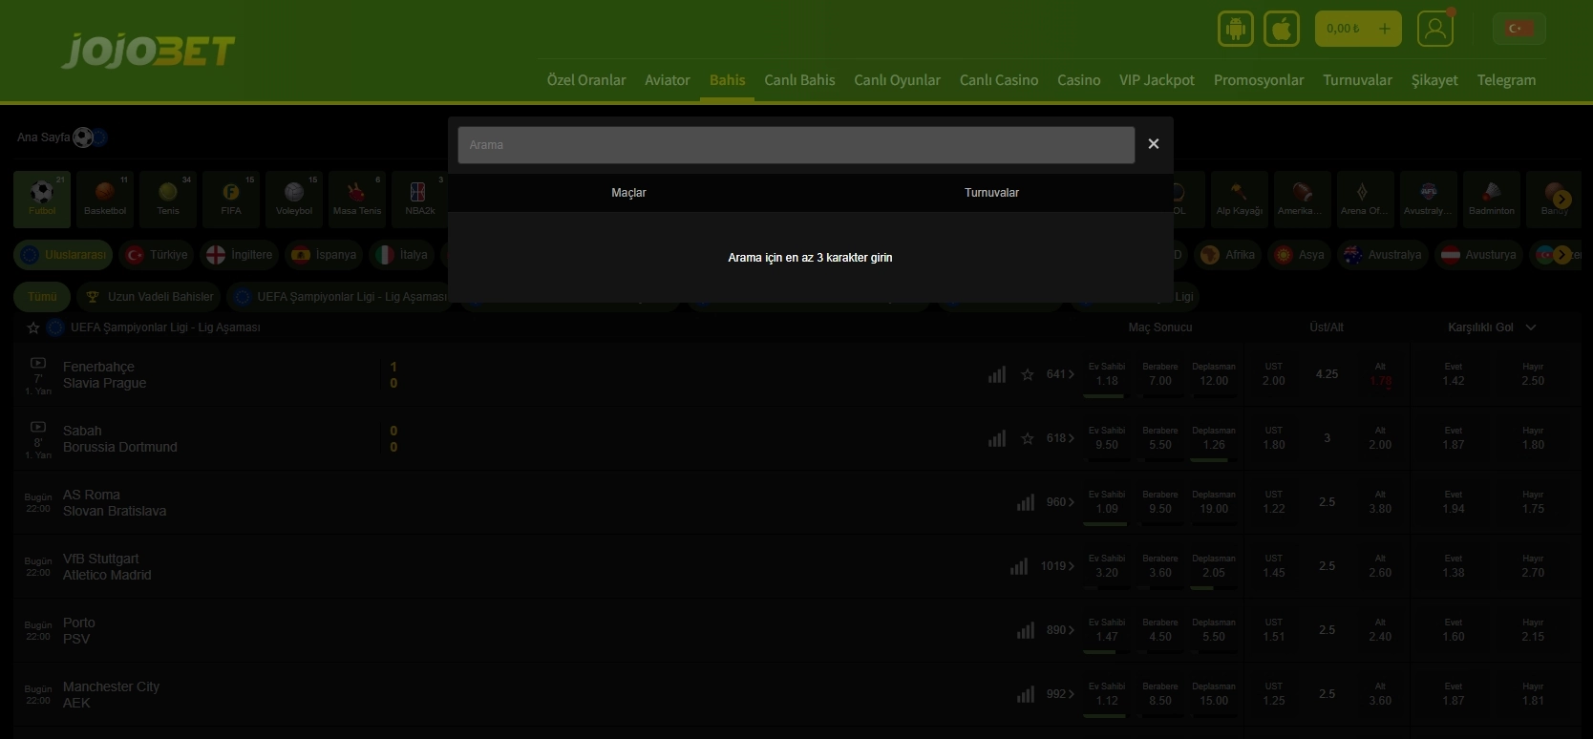
Task: Click the JojoBet logo
Action: click(x=148, y=51)
